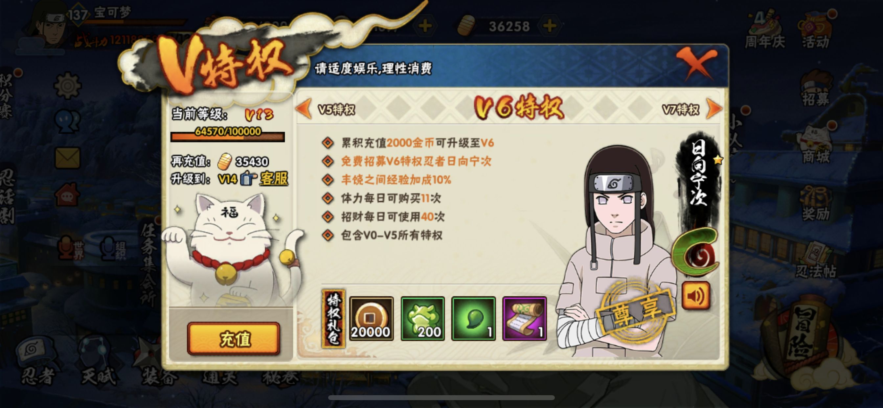Go to next V7特权 page arrow
Image resolution: width=883 pixels, height=408 pixels.
pyautogui.click(x=714, y=109)
